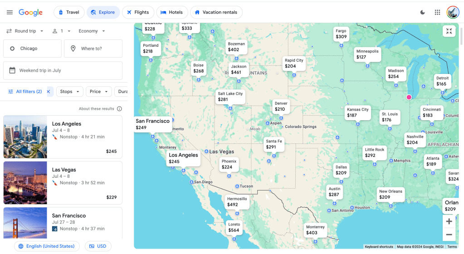Zoom in on the map
The image size is (464, 254).
coord(449,221)
